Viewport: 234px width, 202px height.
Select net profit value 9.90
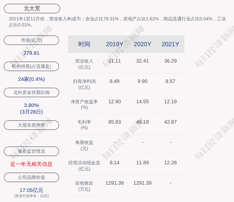(x=142, y=81)
